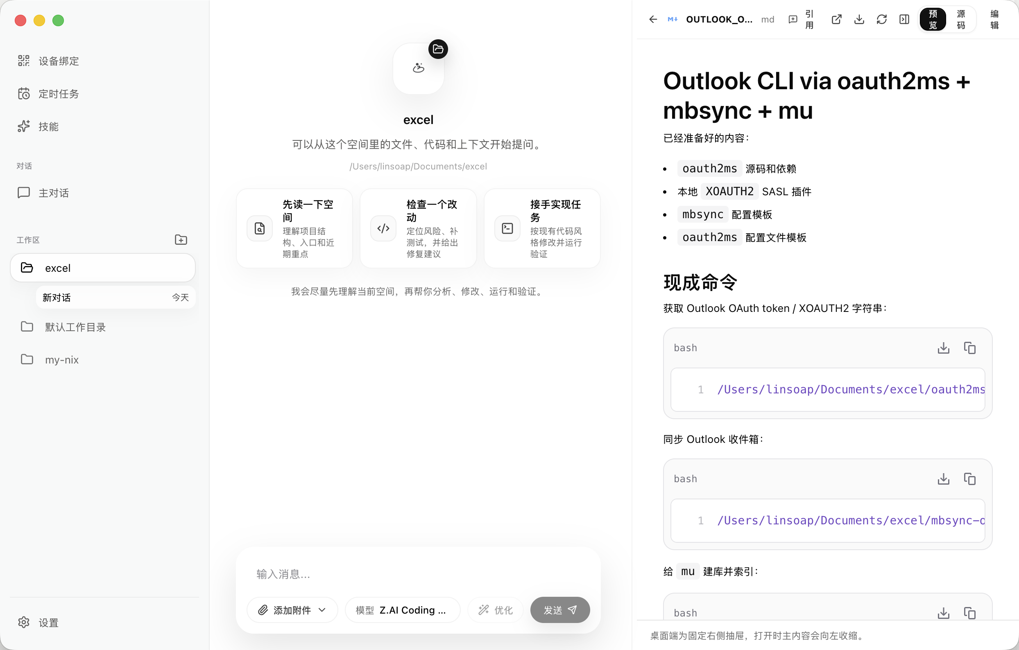The height and width of the screenshot is (650, 1019).
Task: Click the 优化 optimize prompt button
Action: tap(495, 610)
